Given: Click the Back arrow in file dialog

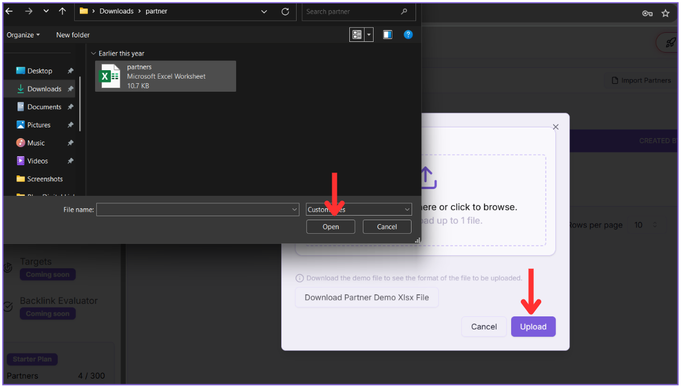Looking at the screenshot, I should (x=10, y=11).
